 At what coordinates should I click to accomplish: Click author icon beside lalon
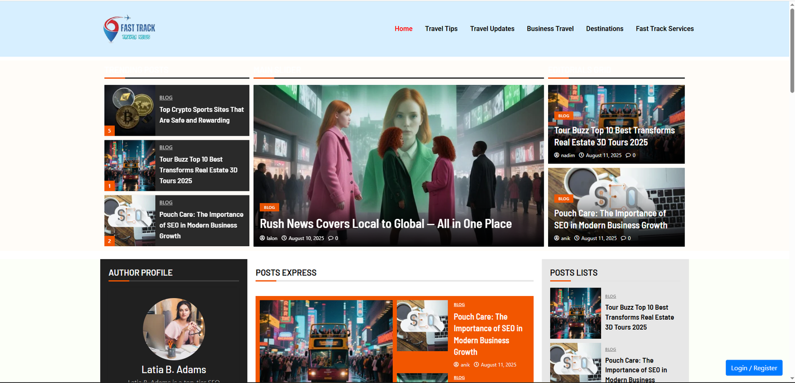tap(262, 238)
